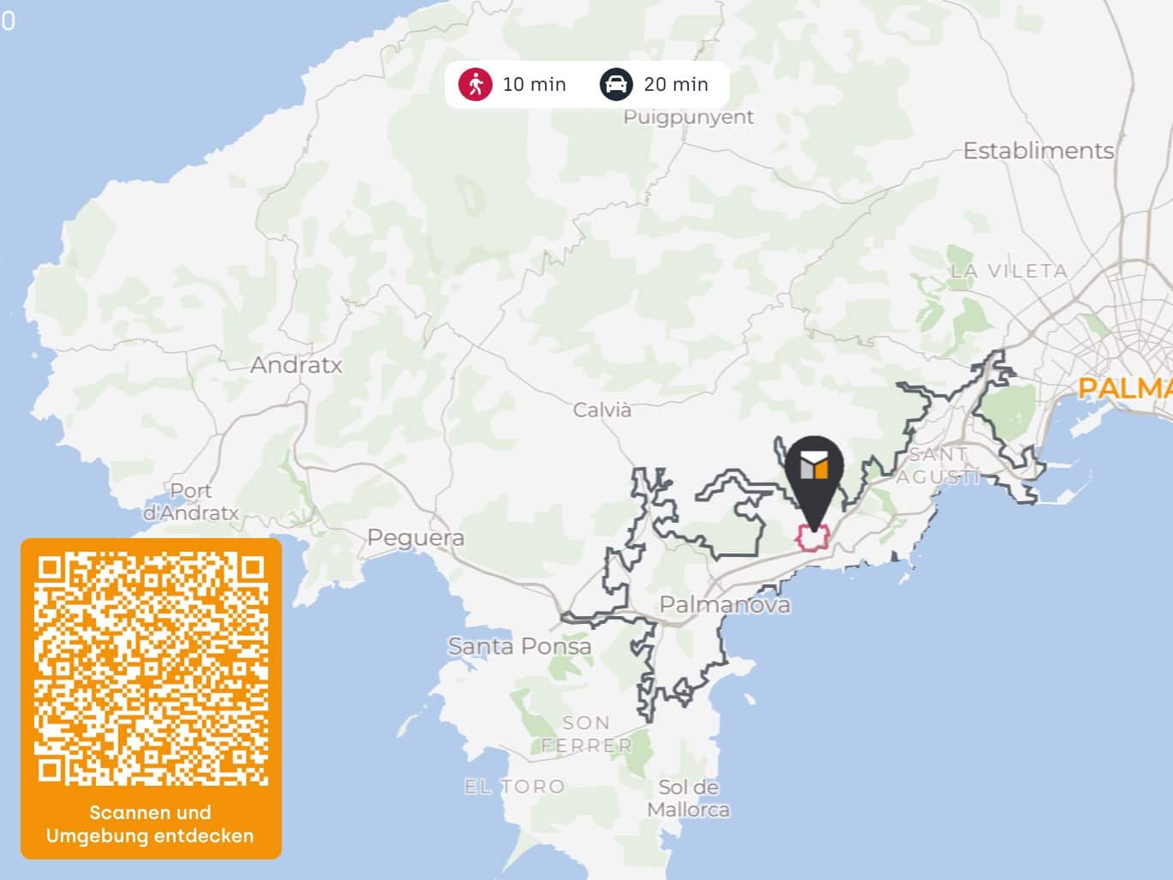Viewport: 1173px width, 880px height.
Task: Click the Santa Ponsa map label
Action: 519,646
